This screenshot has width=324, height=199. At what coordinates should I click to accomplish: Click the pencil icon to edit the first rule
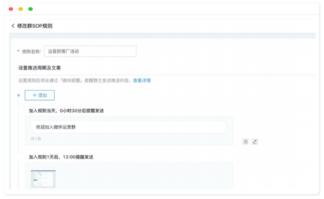tap(255, 142)
